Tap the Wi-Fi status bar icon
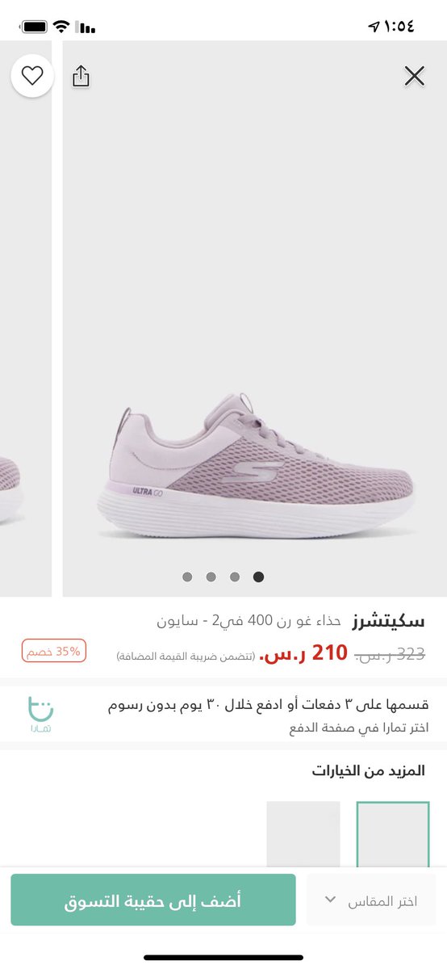The image size is (447, 969). [61, 26]
